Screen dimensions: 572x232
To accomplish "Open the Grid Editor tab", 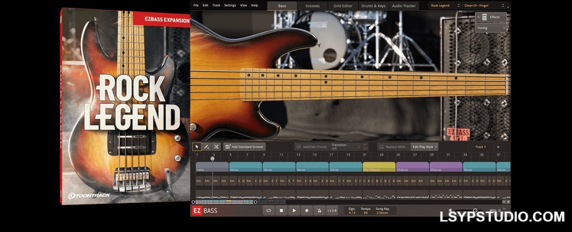I will coord(343,6).
